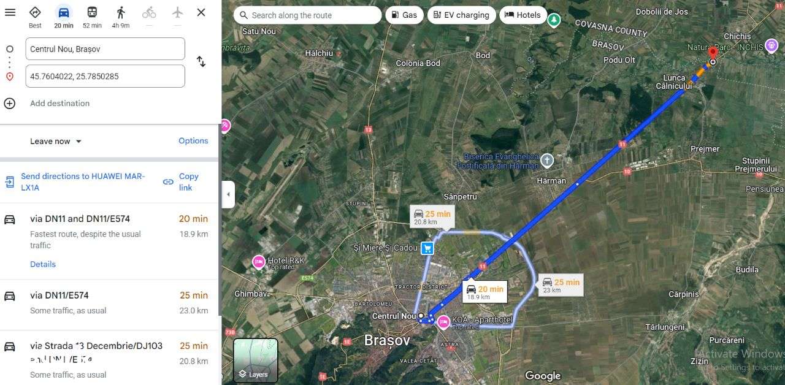Send directions to HUAWEI MAR-LX1A
This screenshot has width=785, height=385.
83,181
